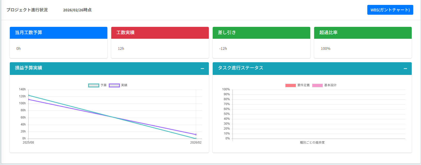Click the 2026/02/26時点 date label
421x165 pixels.
pyautogui.click(x=77, y=10)
